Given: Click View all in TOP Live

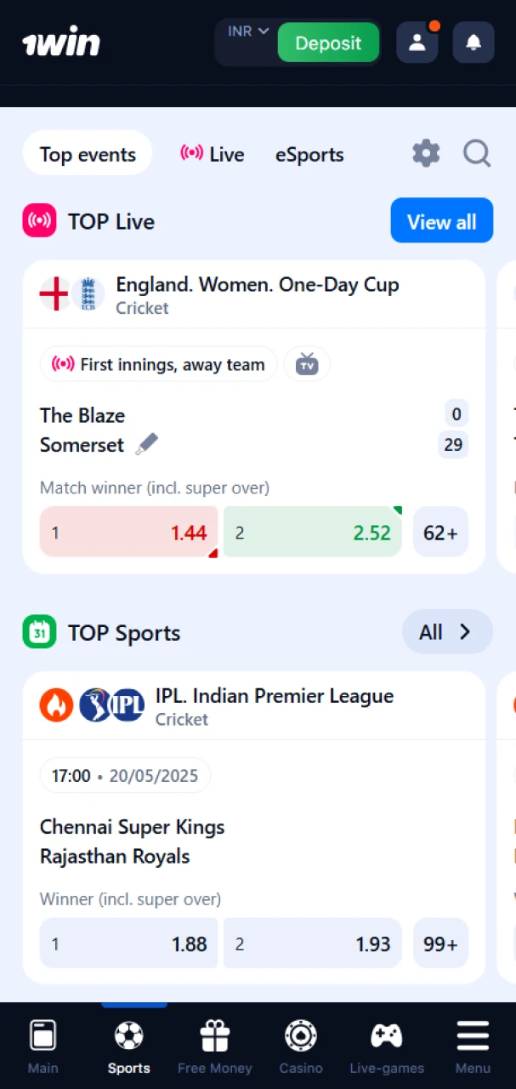Looking at the screenshot, I should [442, 220].
